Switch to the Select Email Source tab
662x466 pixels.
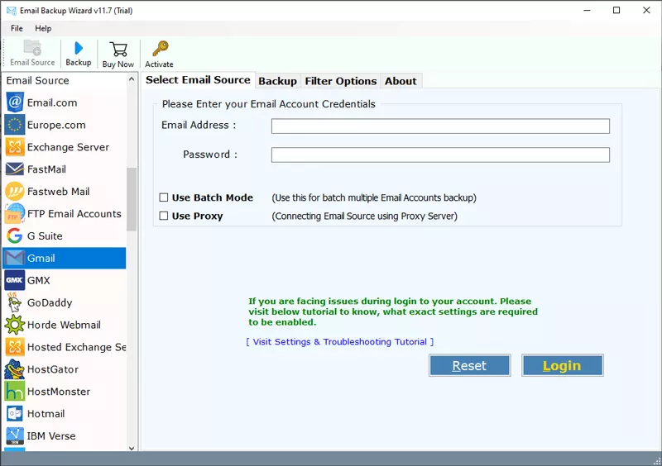click(x=198, y=79)
